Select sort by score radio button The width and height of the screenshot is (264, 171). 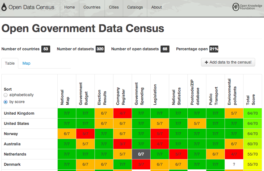coord(6,102)
